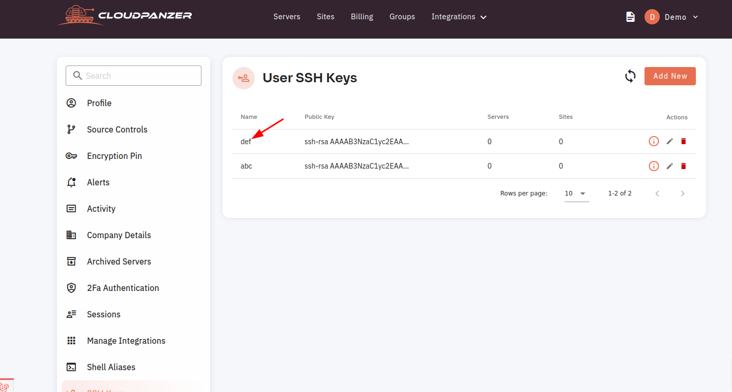Click the public key of abc row
Screen dimensions: 732x392
pyautogui.click(x=357, y=166)
